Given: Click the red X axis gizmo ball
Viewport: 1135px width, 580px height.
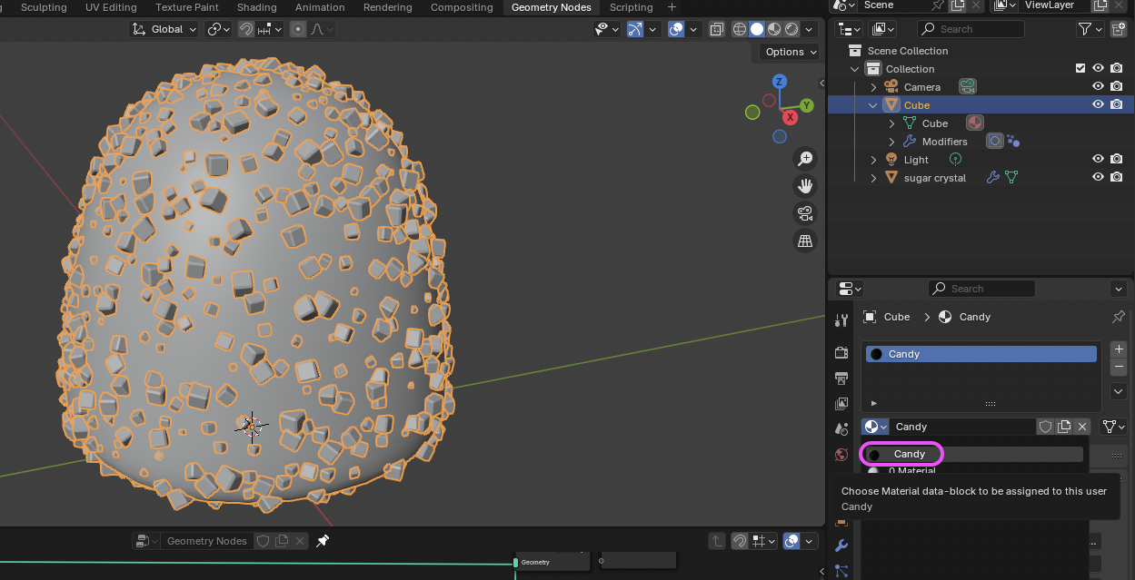Looking at the screenshot, I should pos(791,117).
